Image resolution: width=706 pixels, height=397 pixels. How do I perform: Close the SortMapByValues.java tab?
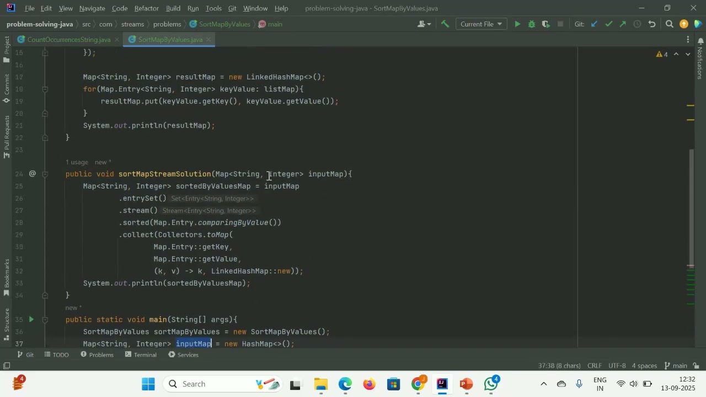[x=210, y=40]
